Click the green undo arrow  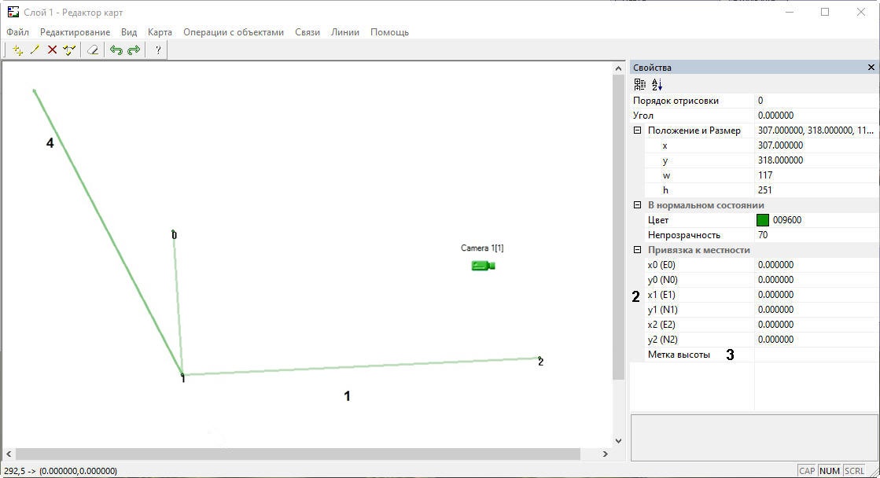pyautogui.click(x=116, y=50)
